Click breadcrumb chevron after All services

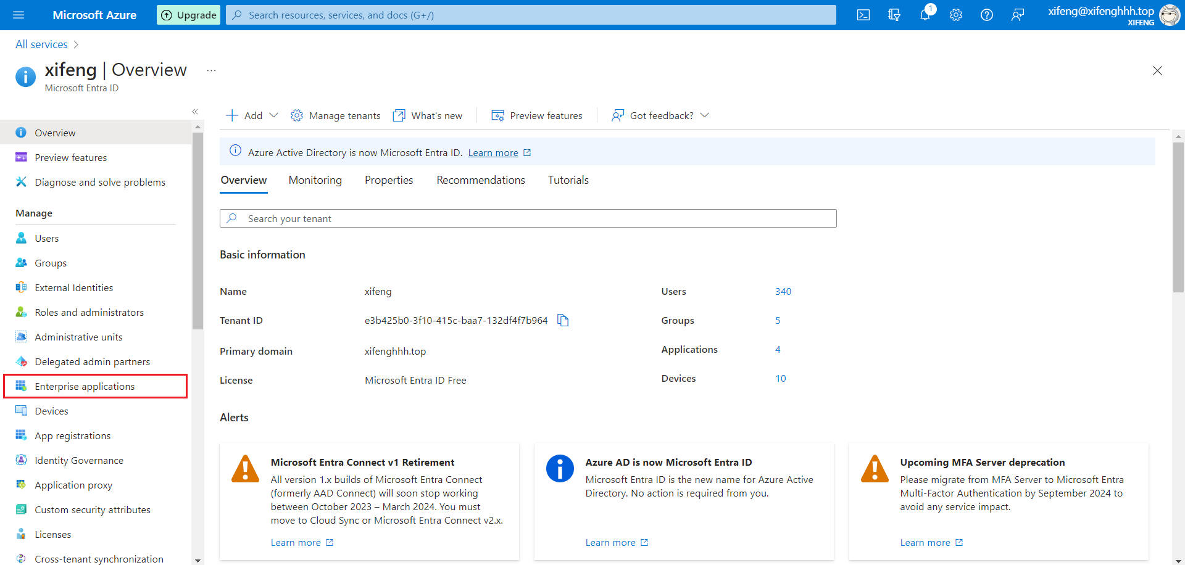pyautogui.click(x=76, y=44)
